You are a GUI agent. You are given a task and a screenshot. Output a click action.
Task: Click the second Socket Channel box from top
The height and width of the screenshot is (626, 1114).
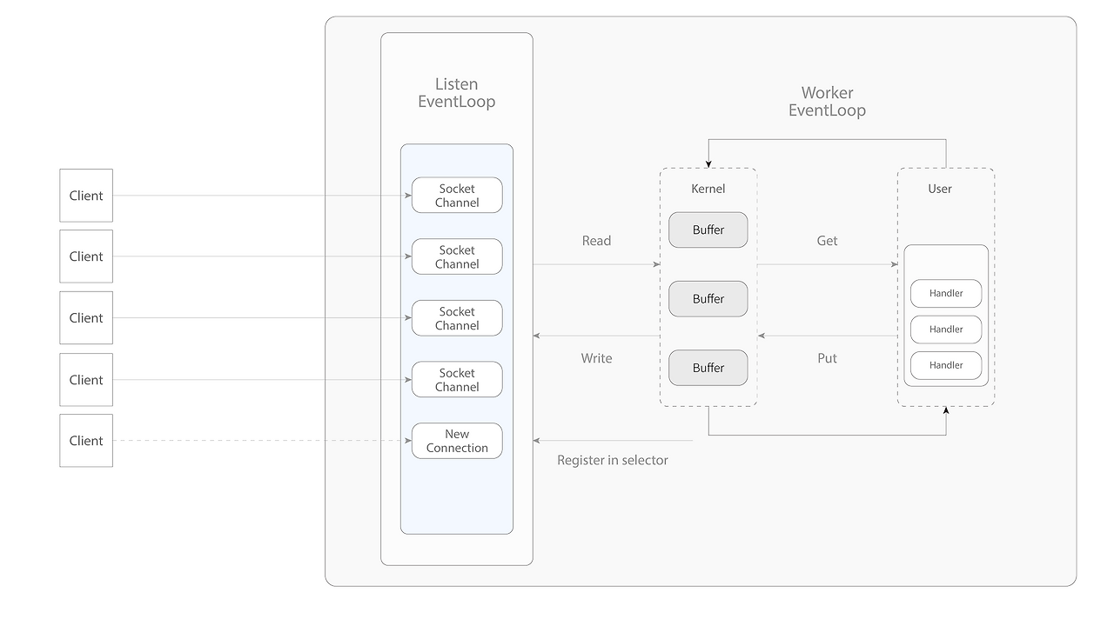tap(457, 256)
